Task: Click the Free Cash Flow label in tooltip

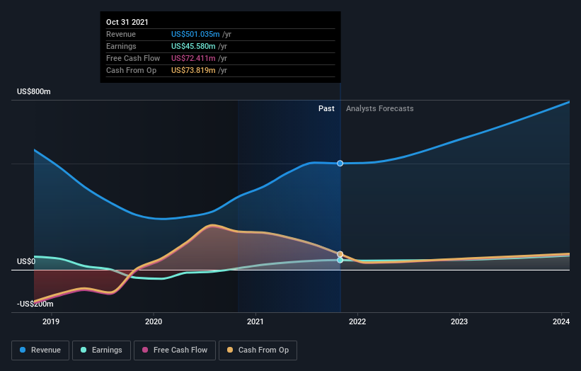Action: [x=133, y=58]
